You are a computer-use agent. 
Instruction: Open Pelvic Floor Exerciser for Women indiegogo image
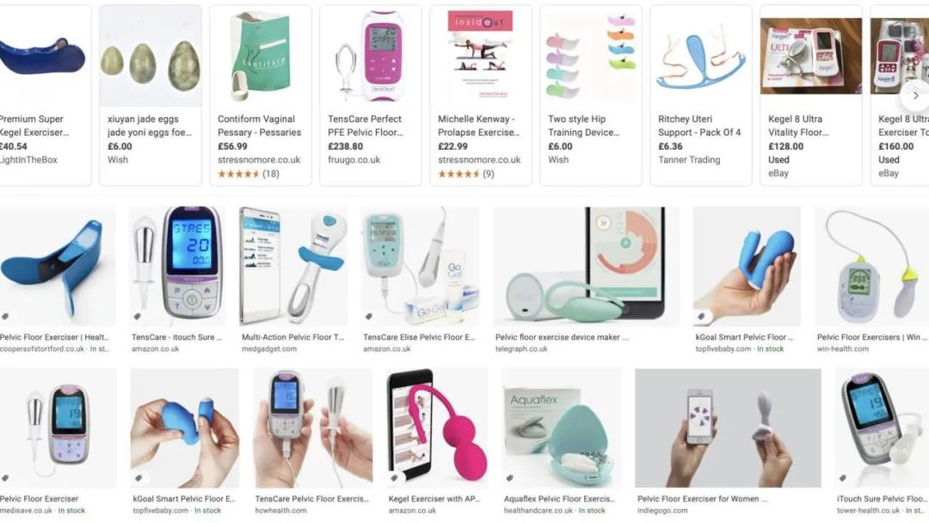pyautogui.click(x=729, y=428)
